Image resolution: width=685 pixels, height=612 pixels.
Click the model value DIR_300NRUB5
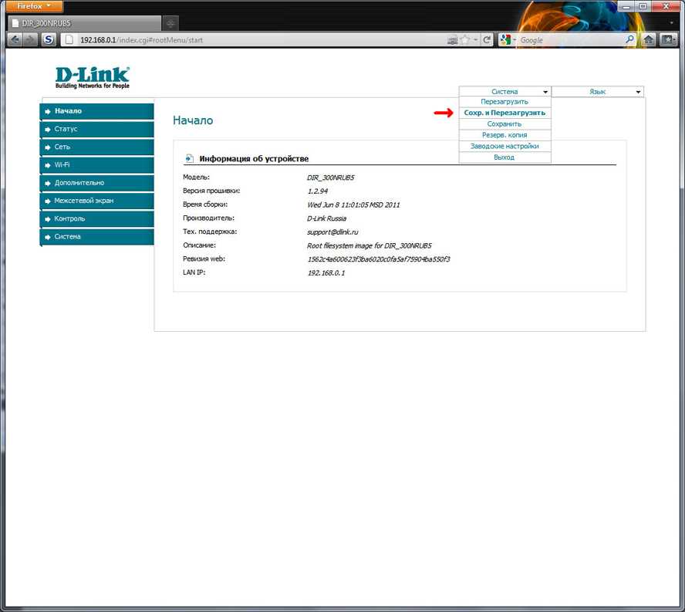click(x=331, y=178)
